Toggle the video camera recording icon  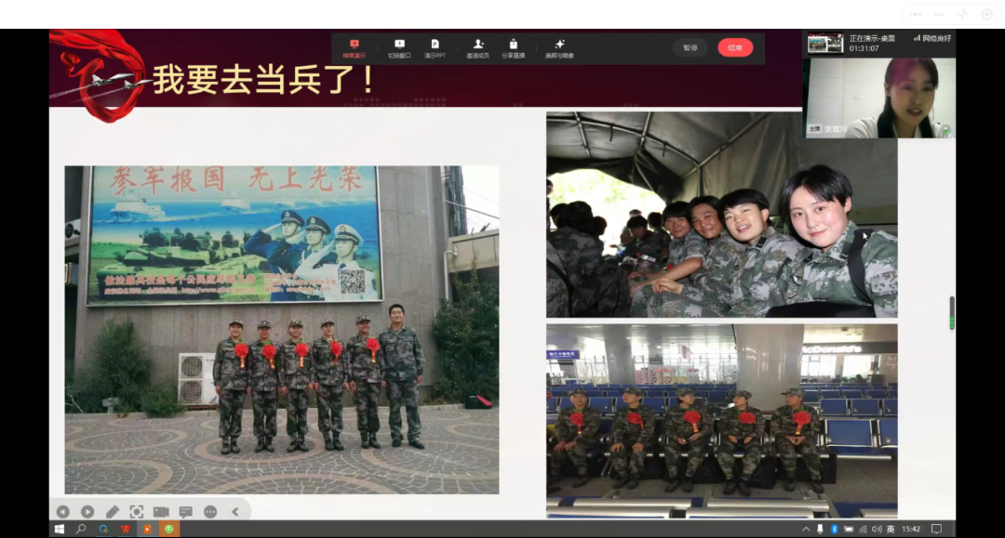pyautogui.click(x=161, y=511)
